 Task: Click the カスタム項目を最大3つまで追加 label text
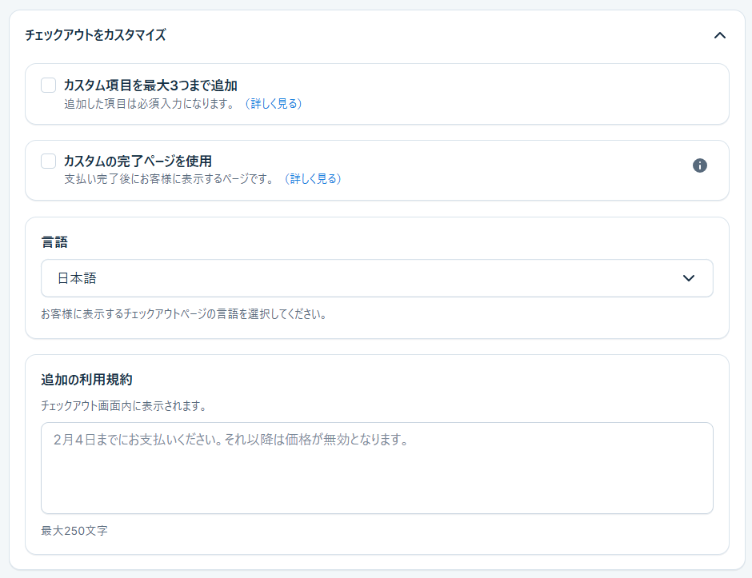tap(150, 86)
